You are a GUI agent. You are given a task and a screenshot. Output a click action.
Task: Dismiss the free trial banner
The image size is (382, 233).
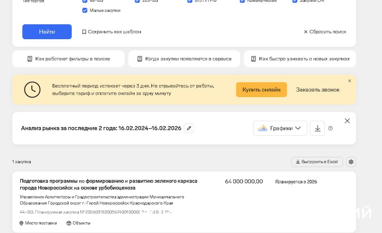pyautogui.click(x=349, y=81)
